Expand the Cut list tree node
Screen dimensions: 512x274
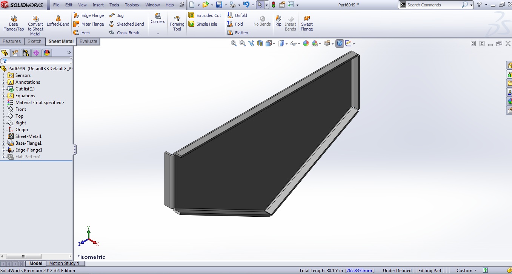(x=3, y=89)
